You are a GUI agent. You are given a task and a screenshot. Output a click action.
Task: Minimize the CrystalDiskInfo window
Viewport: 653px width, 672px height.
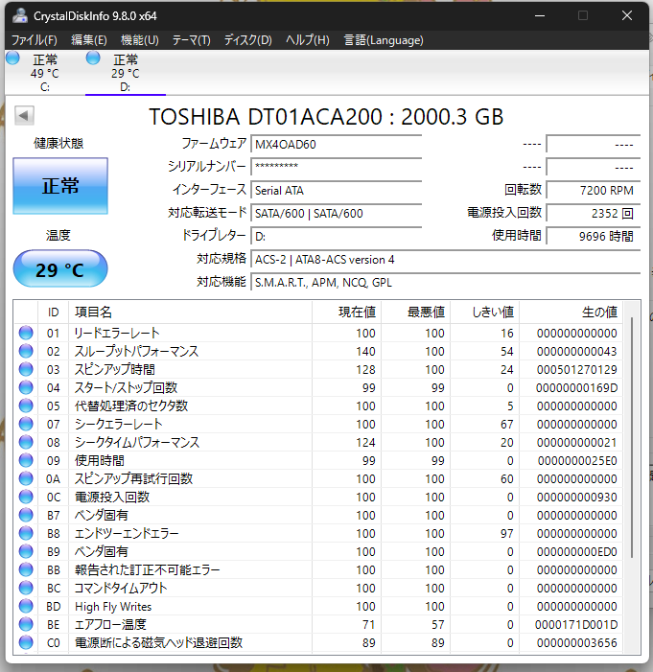pyautogui.click(x=540, y=16)
